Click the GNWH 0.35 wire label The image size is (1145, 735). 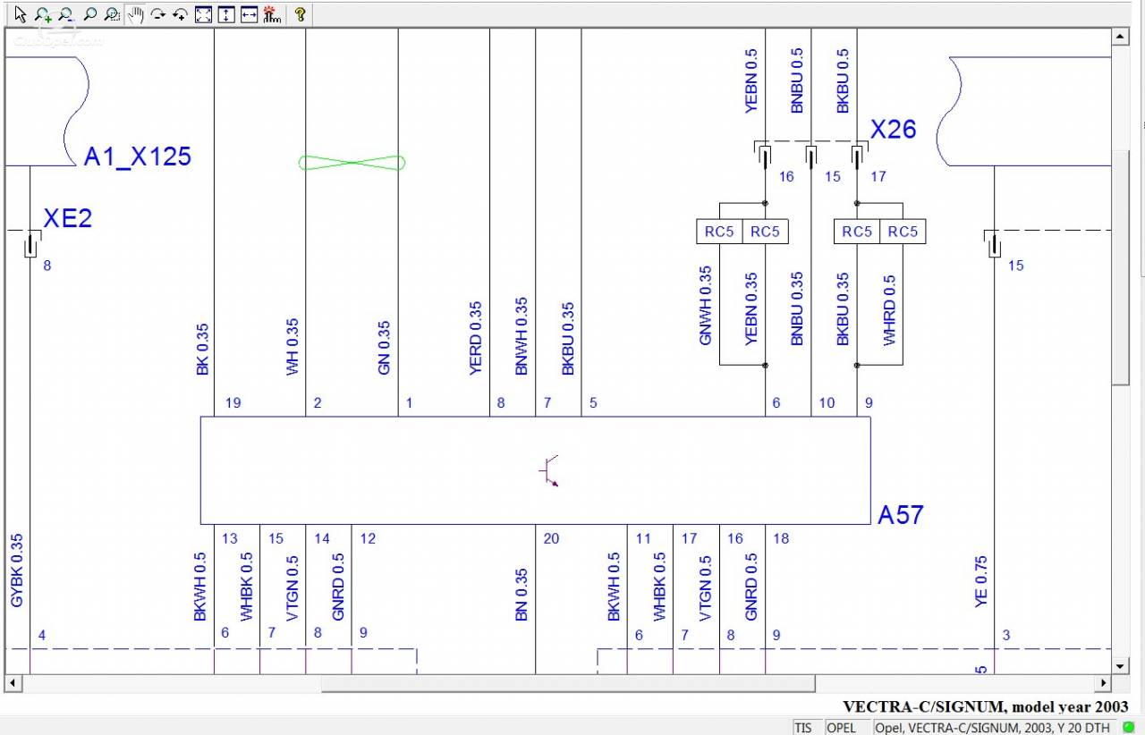click(706, 306)
